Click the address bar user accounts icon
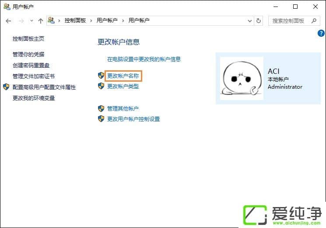Screen dimensions: 326x228 click(51, 21)
